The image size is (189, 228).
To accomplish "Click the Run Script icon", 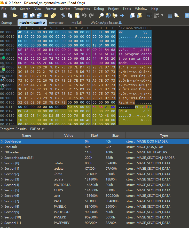I will 132,15.
